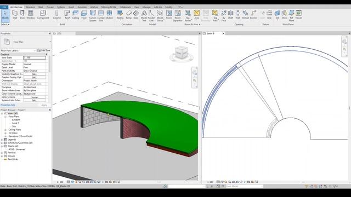Expand the Ceiling Plans tree node
The width and height of the screenshot is (351, 197).
[5, 130]
